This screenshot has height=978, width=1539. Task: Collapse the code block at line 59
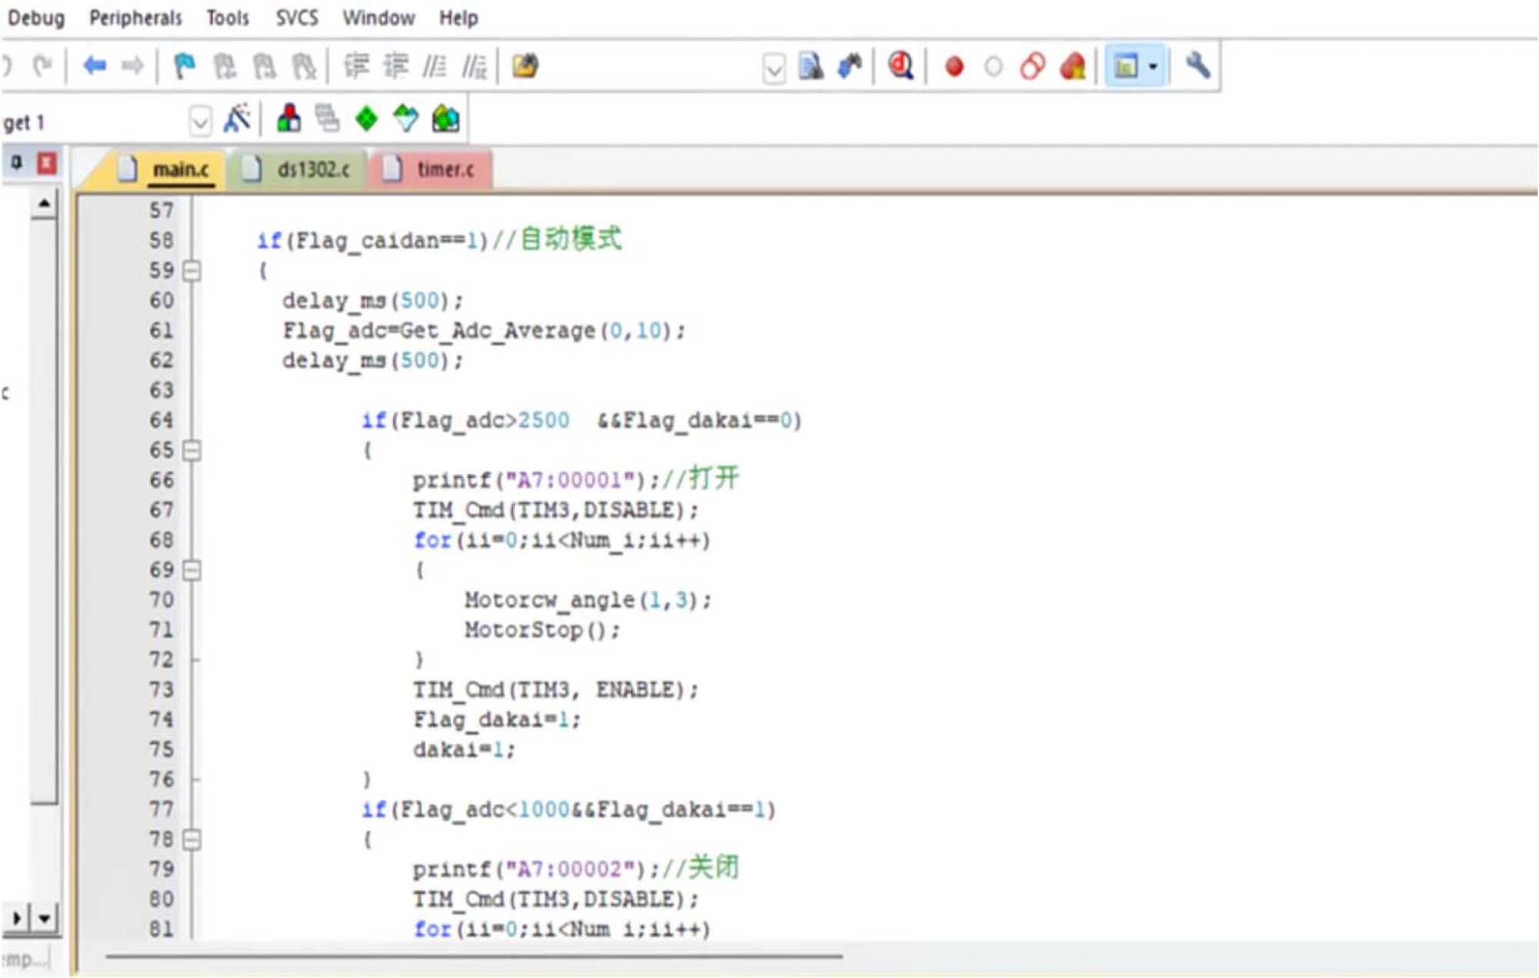[x=192, y=271]
